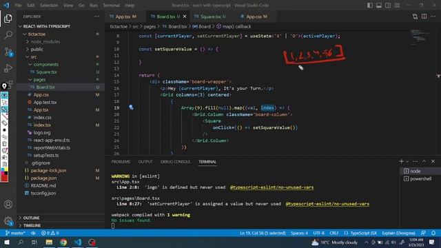Open the Extensions view
441x248 pixels.
click(x=10, y=84)
